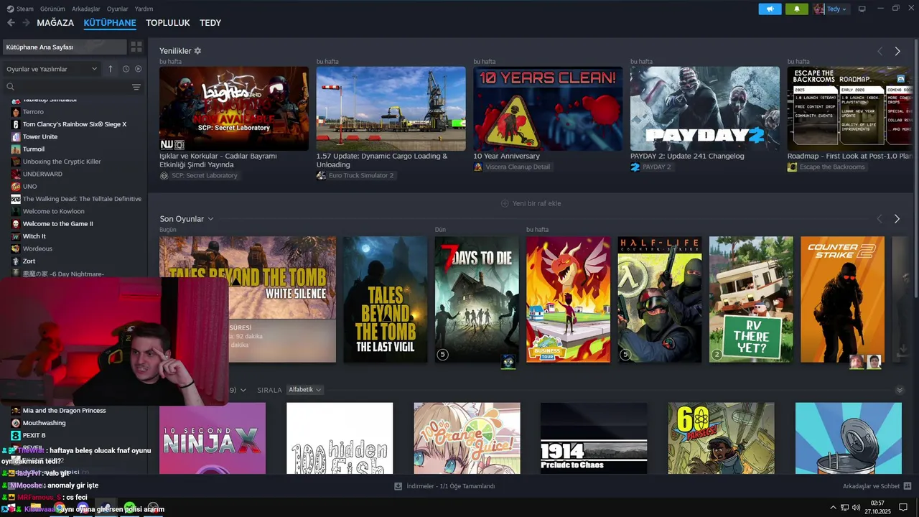Image resolution: width=919 pixels, height=517 pixels.
Task: Go to MAĞAZA tab
Action: [x=55, y=23]
